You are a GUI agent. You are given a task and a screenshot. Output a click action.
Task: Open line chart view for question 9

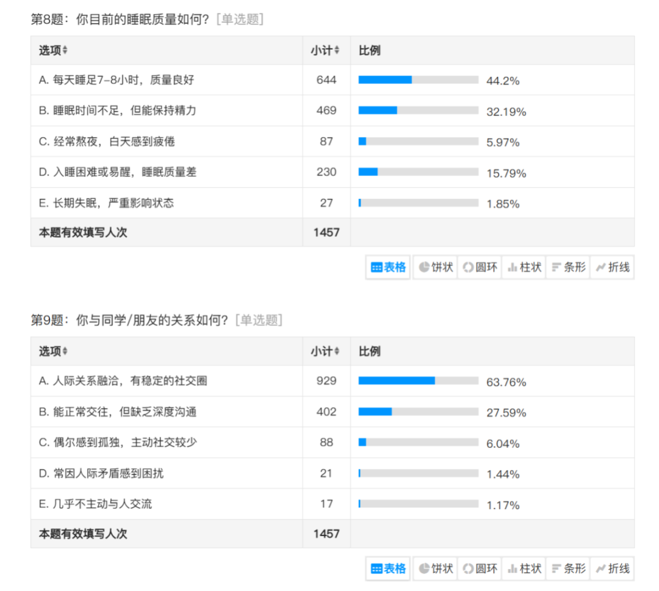[612, 568]
